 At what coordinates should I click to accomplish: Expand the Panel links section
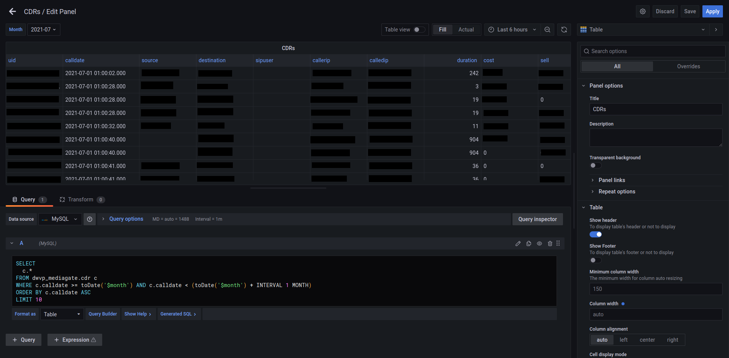tap(612, 180)
